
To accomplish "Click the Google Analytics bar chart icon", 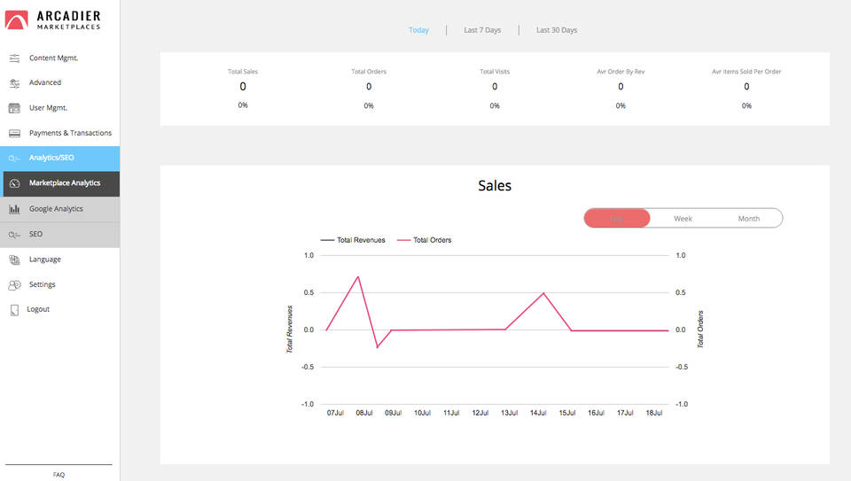I will tap(14, 209).
